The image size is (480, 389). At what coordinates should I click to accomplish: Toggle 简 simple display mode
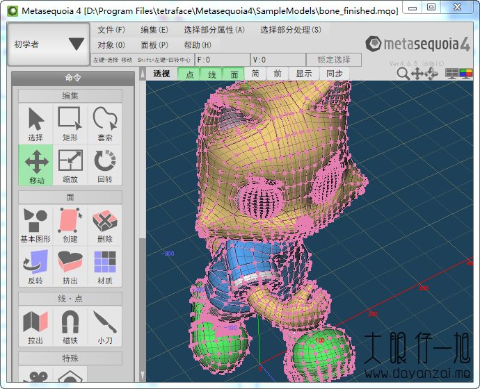pos(255,74)
